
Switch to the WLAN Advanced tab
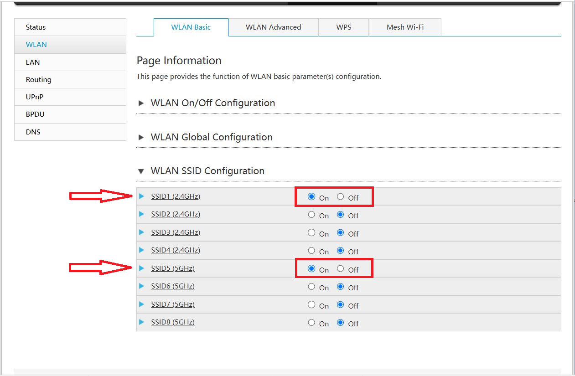point(273,27)
